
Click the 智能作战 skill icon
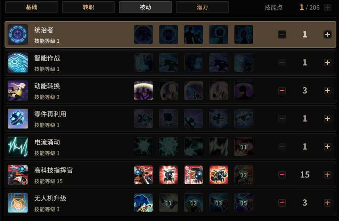pos(18,63)
